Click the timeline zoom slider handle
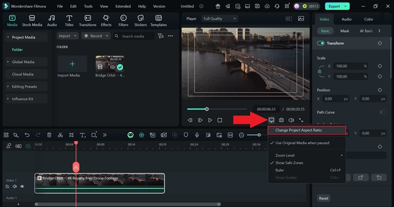This screenshot has height=207, width=394. coord(259,135)
